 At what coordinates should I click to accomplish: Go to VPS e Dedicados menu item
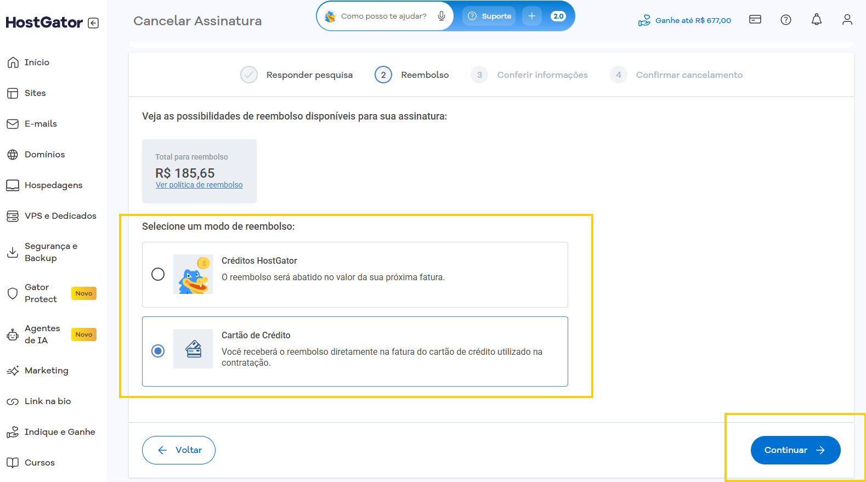coord(60,216)
